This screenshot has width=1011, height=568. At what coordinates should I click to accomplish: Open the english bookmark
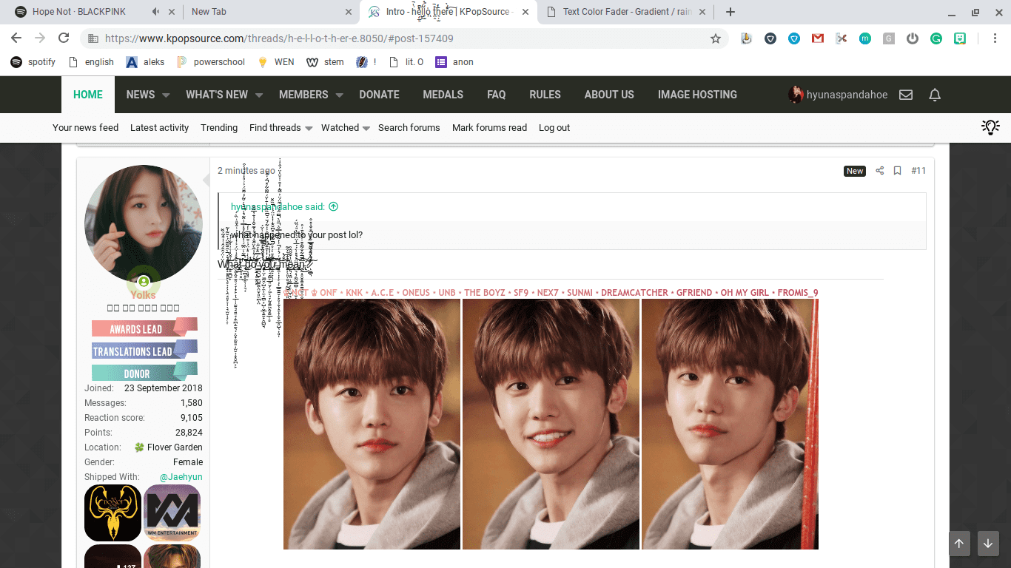[91, 62]
